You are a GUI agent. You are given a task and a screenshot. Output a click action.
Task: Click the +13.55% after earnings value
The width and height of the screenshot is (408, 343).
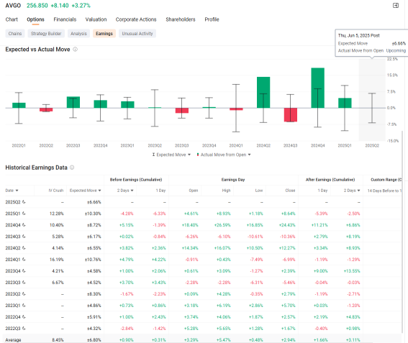point(352,270)
